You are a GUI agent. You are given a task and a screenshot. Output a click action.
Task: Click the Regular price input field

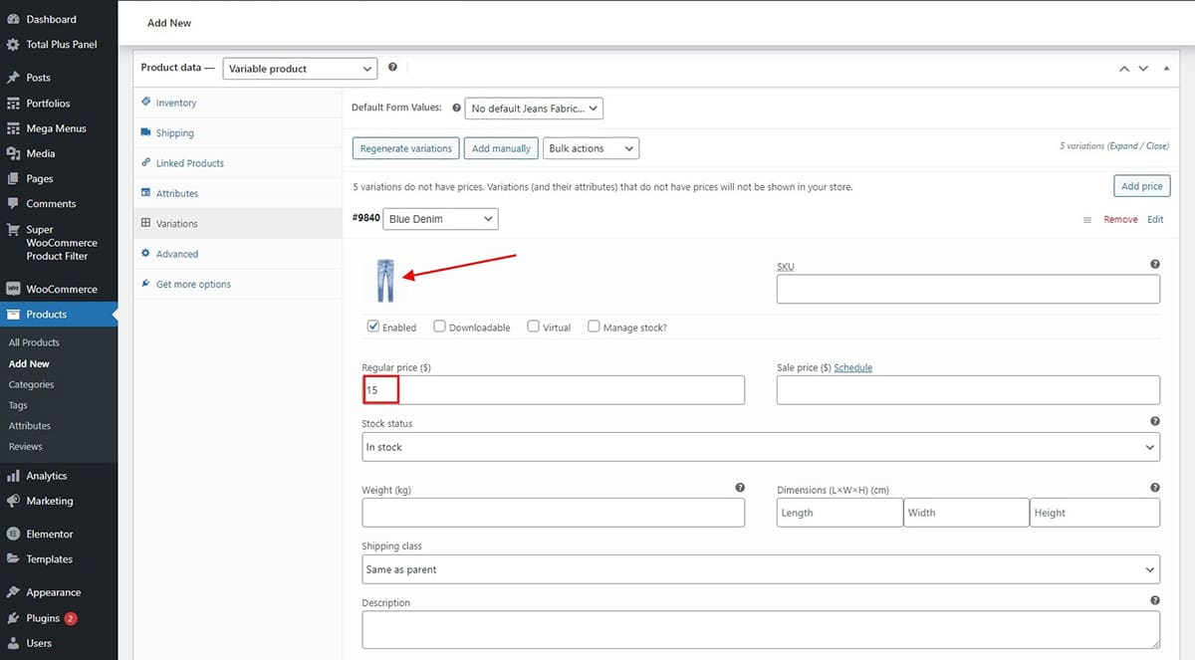click(x=553, y=390)
